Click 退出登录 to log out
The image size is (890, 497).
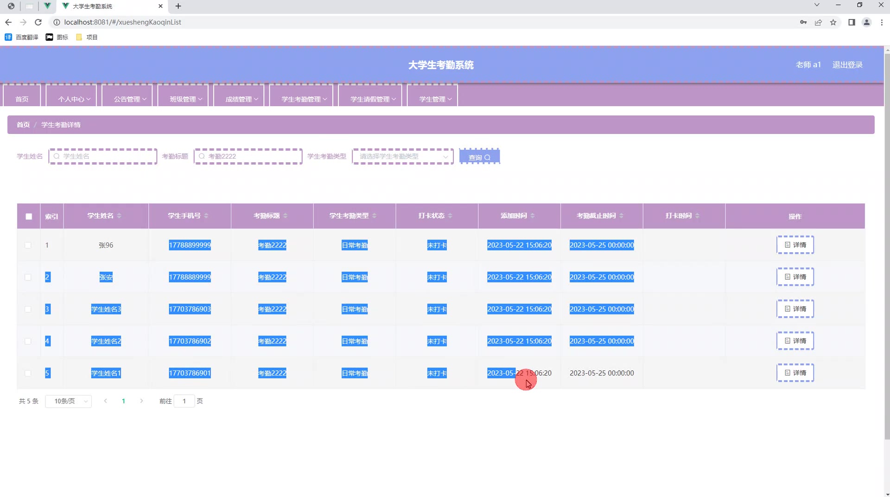pyautogui.click(x=847, y=65)
